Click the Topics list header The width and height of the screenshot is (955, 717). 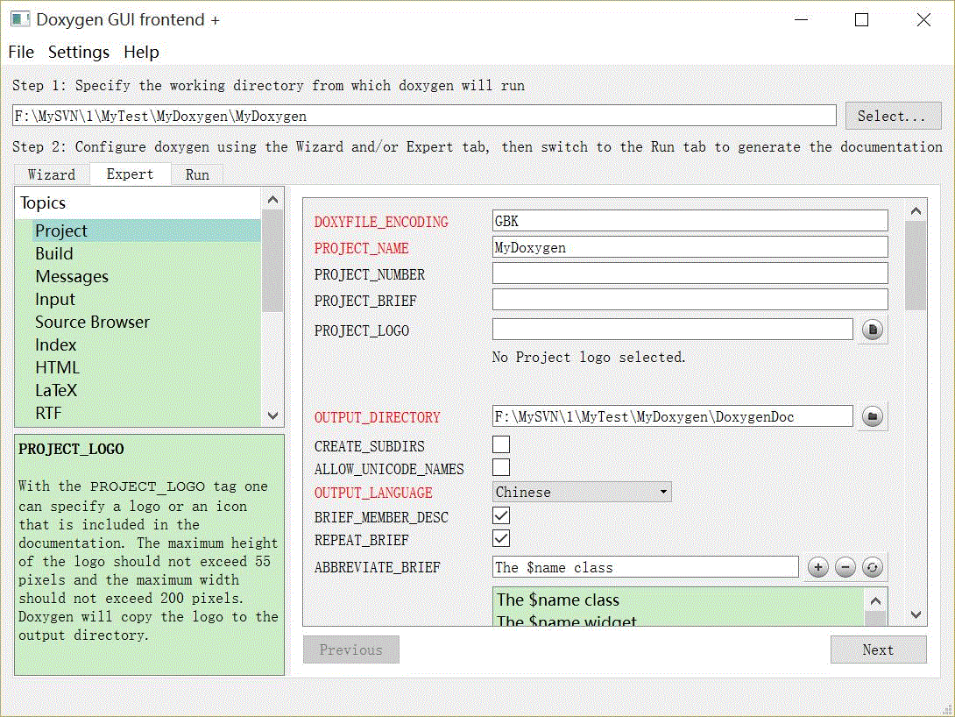[x=138, y=202]
